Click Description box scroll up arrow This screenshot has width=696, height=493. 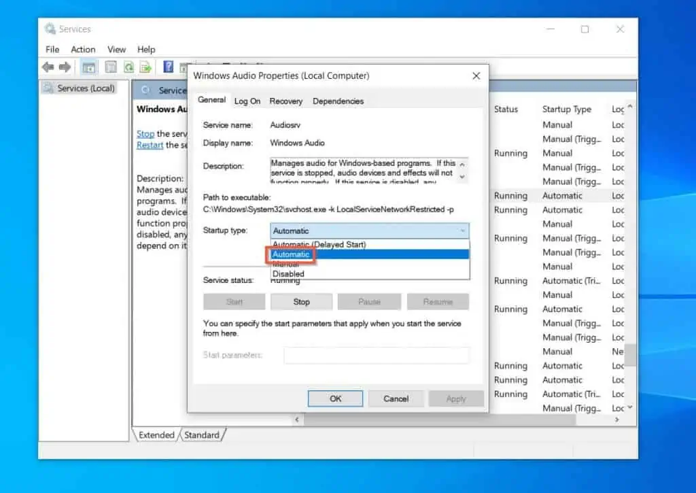pyautogui.click(x=462, y=165)
